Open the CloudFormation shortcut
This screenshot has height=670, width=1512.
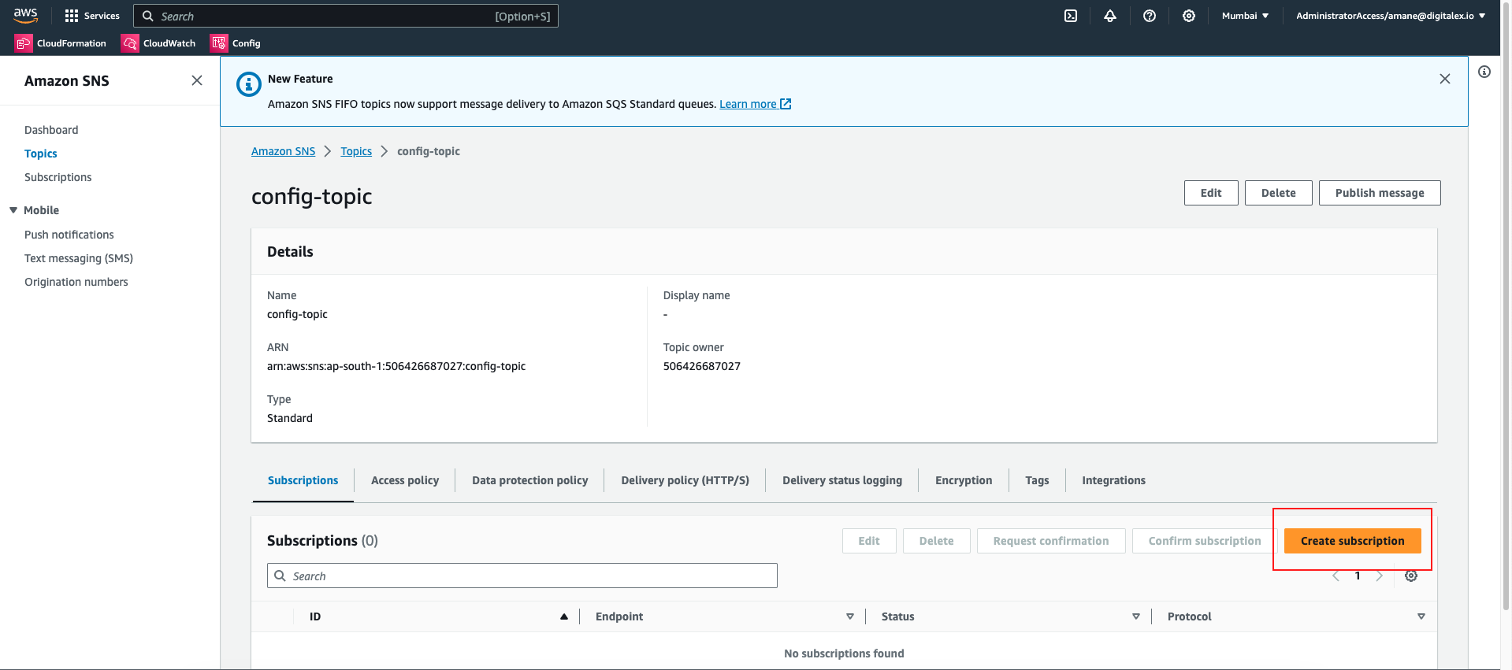point(61,43)
